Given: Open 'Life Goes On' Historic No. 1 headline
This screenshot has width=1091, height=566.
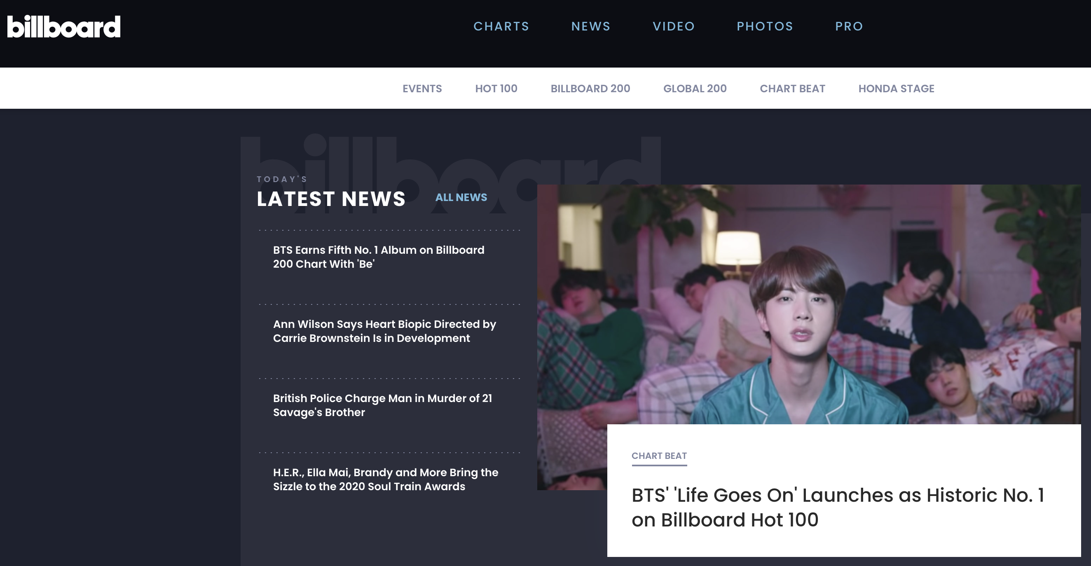Looking at the screenshot, I should pyautogui.click(x=837, y=507).
